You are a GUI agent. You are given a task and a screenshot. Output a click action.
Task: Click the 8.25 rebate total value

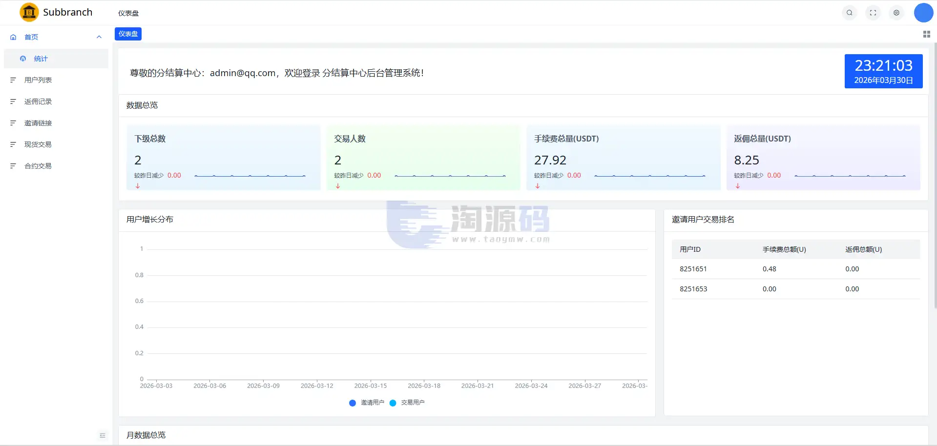click(747, 160)
